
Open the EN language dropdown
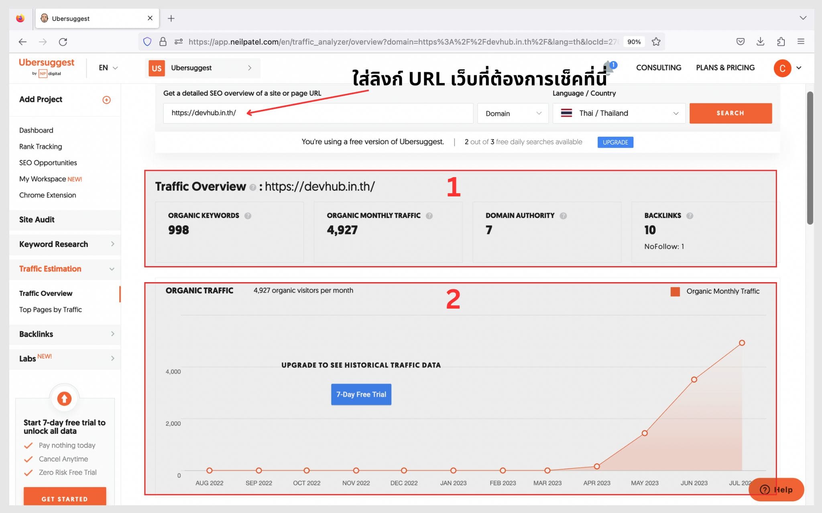(108, 68)
